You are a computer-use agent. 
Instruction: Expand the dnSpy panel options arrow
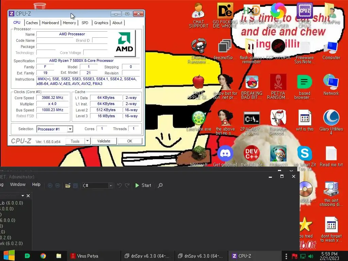[x=23, y=195]
